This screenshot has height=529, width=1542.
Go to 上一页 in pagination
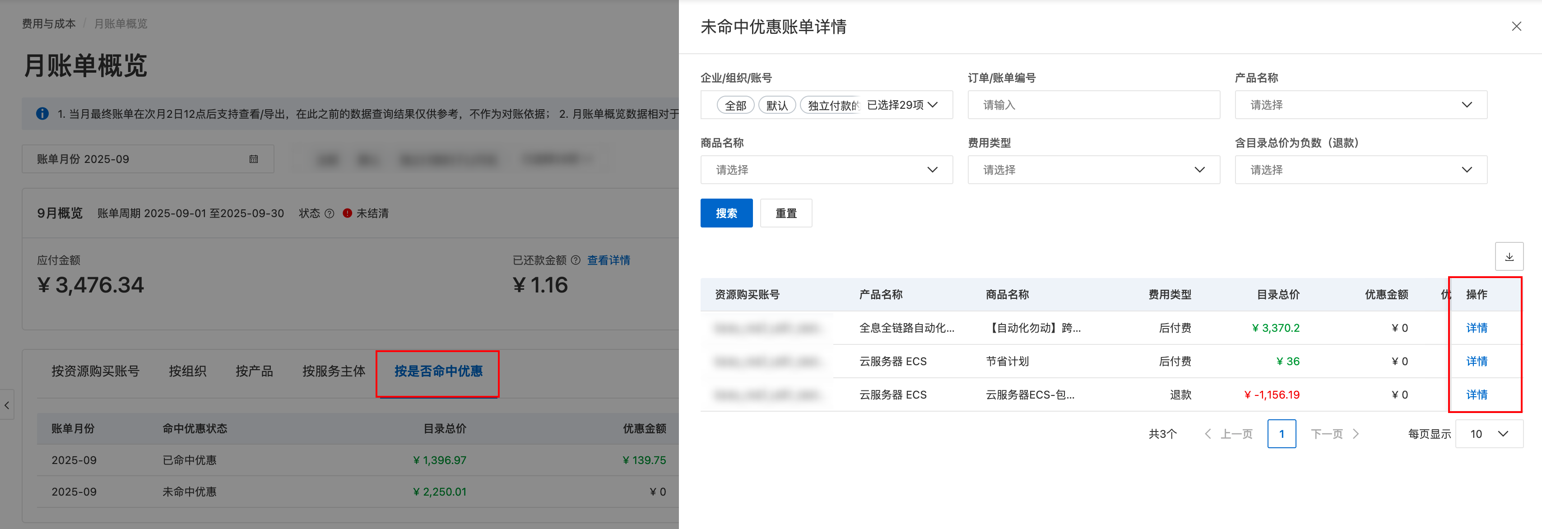click(1229, 434)
